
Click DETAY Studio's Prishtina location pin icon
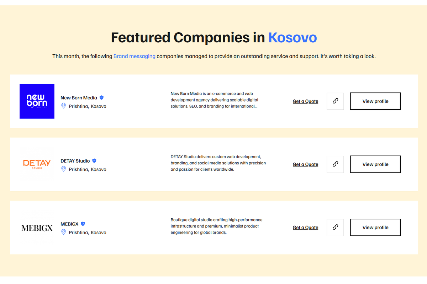64,169
